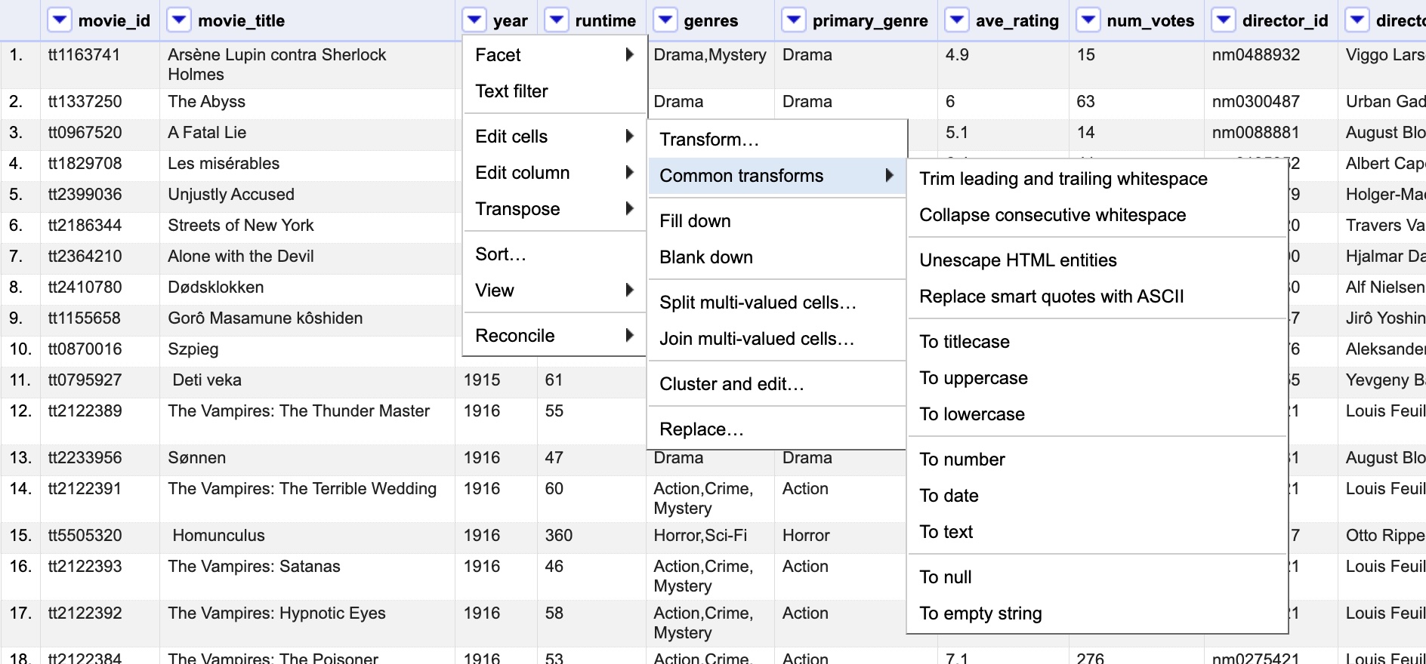
Task: Click the title cell Deti veka
Action: click(x=207, y=380)
